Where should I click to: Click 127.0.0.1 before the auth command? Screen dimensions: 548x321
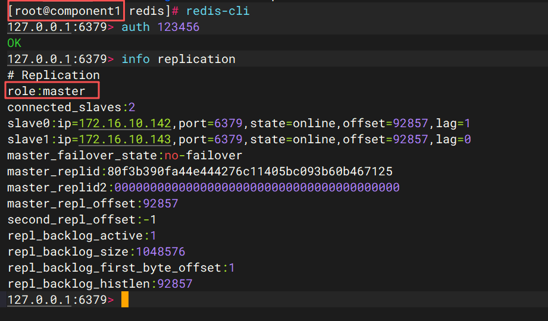[39, 27]
